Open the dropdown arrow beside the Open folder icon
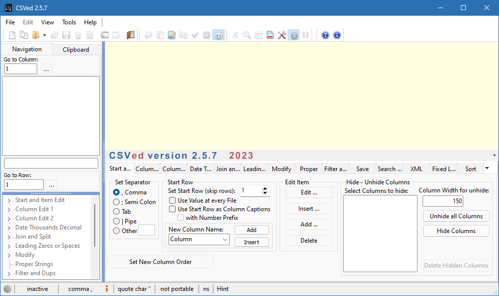Image resolution: width=499 pixels, height=296 pixels. 45,35
